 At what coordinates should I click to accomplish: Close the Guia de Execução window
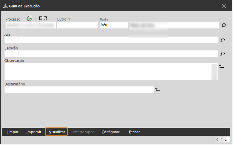pyautogui.click(x=224, y=6)
